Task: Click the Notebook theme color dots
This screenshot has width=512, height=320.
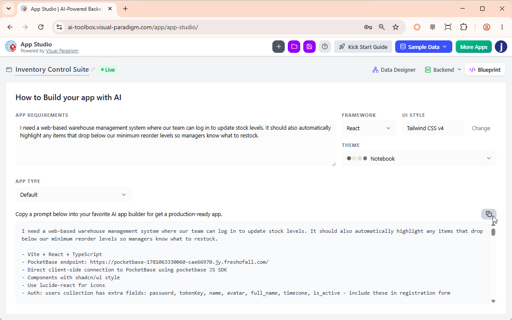Action: [357, 158]
